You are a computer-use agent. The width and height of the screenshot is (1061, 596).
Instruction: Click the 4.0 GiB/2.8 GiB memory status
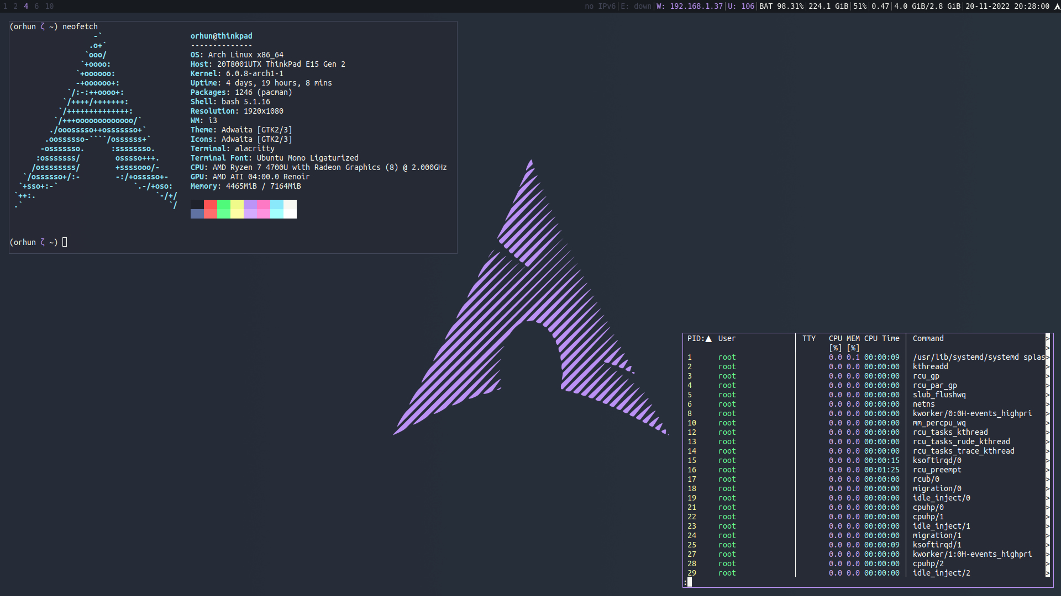(x=927, y=7)
